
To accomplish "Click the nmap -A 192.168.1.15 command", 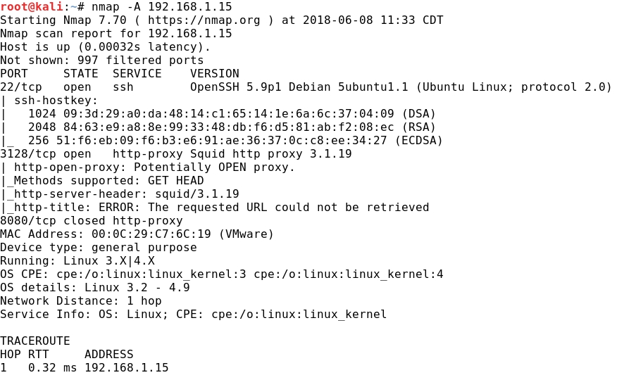I will click(162, 7).
